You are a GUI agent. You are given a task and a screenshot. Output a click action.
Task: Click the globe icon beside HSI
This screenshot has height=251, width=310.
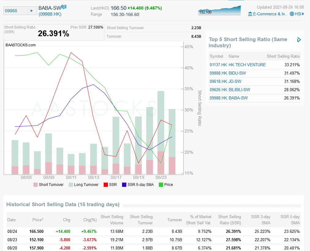click(x=292, y=14)
